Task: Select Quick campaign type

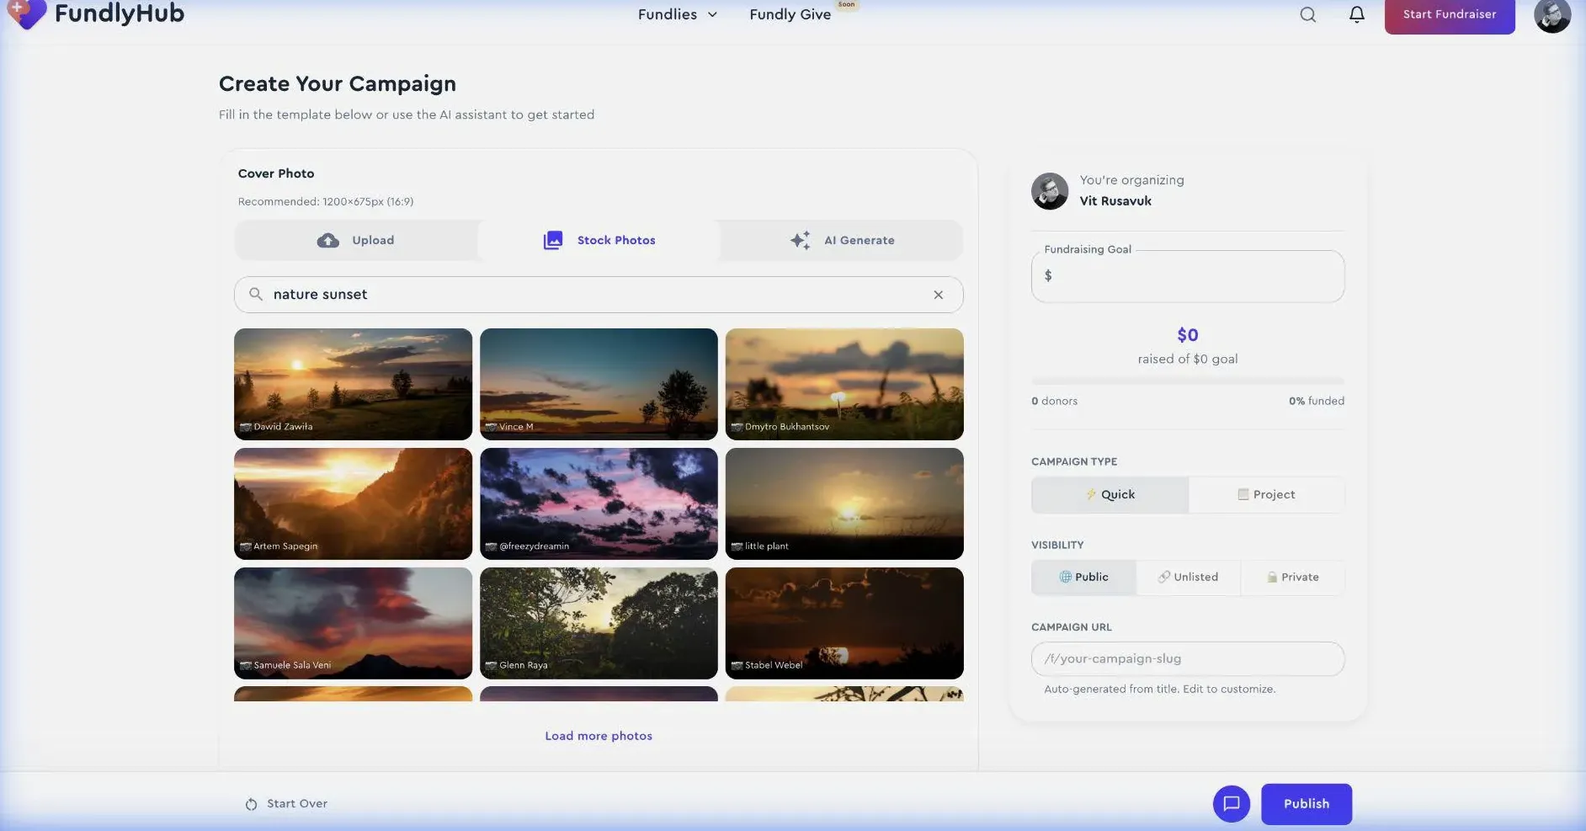Action: click(x=1110, y=494)
